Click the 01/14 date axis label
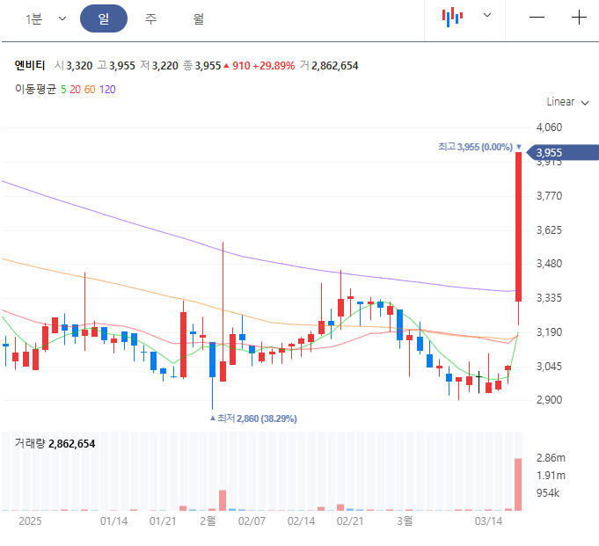The height and width of the screenshot is (546, 599). [x=113, y=521]
